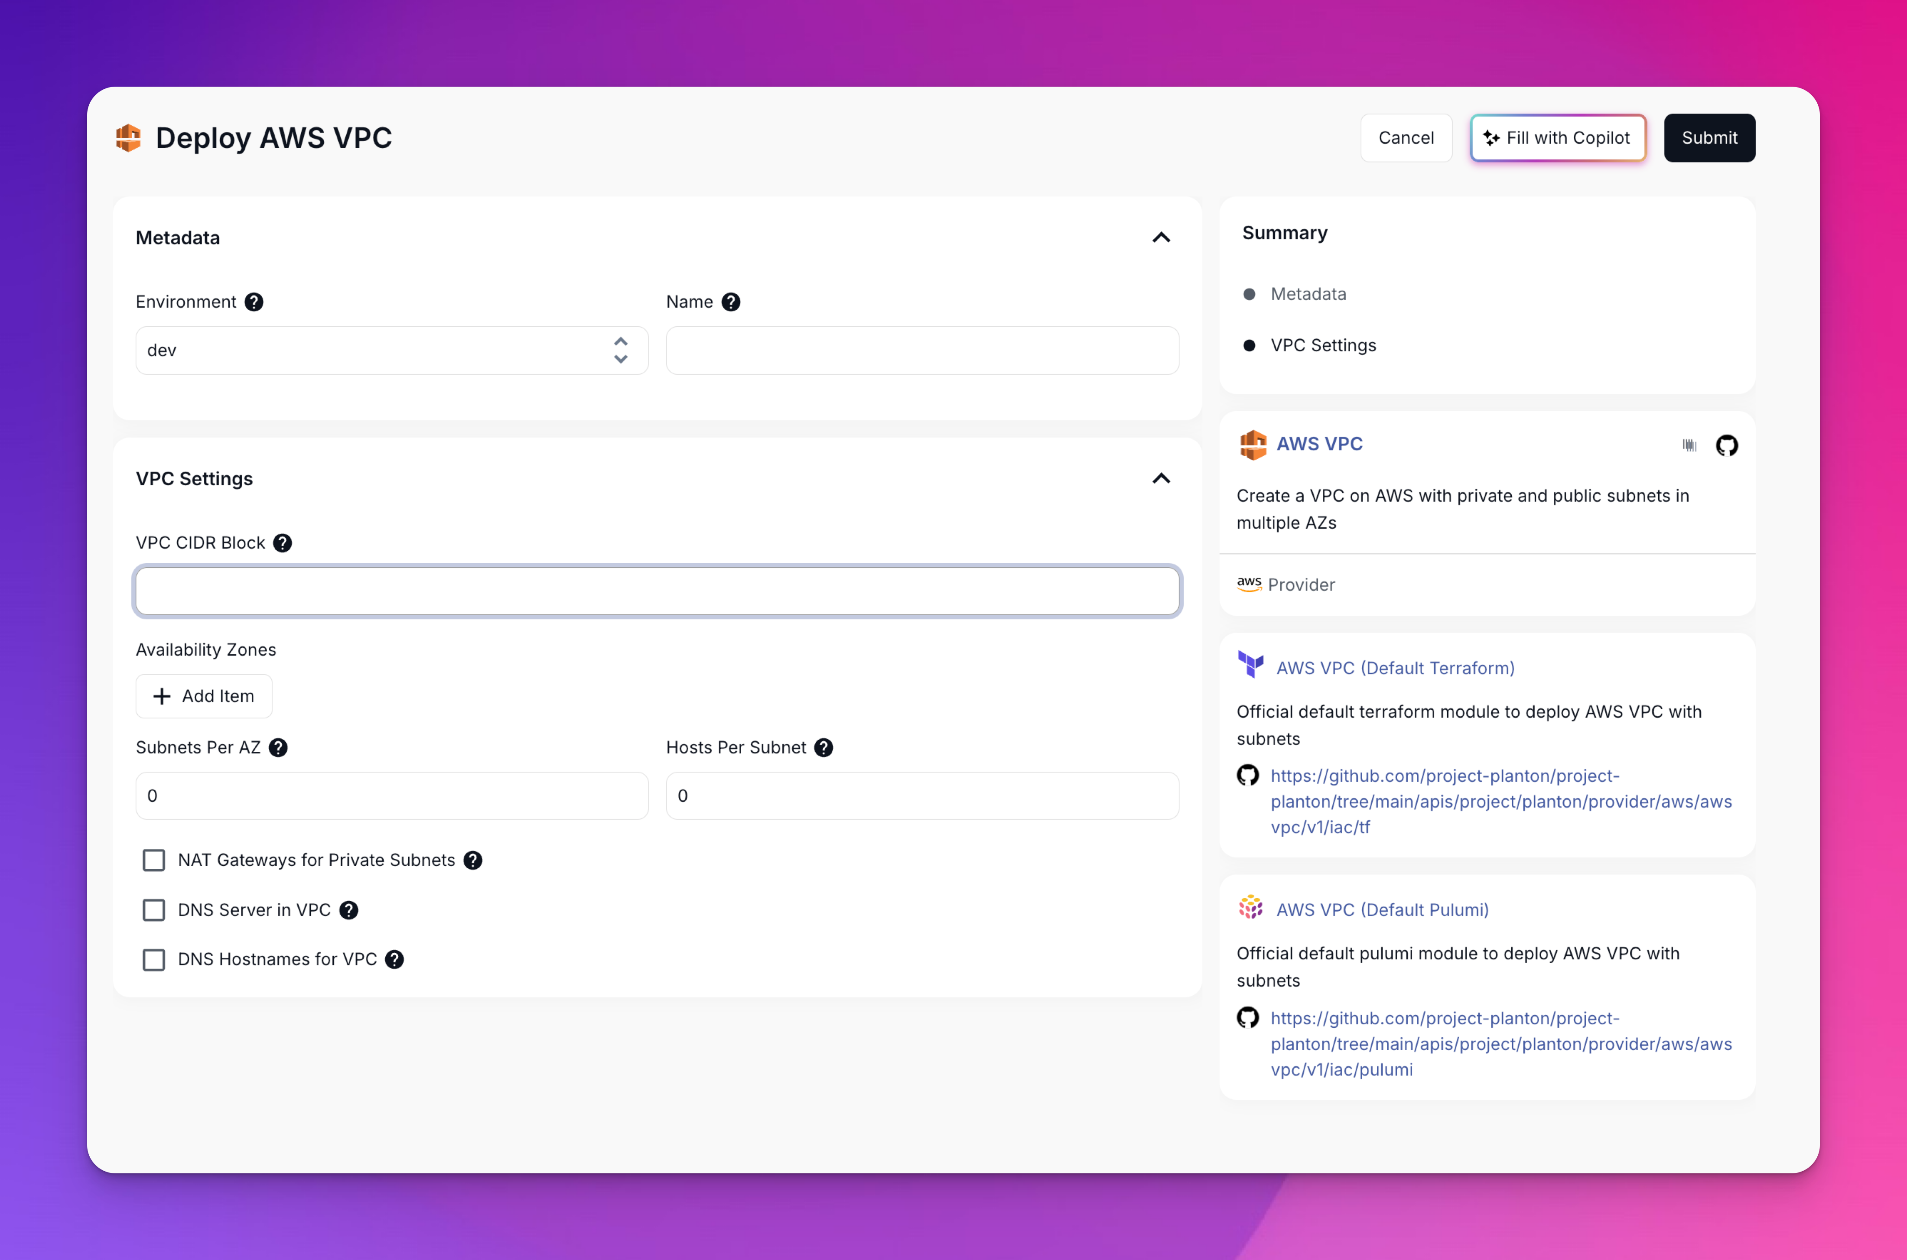The image size is (1907, 1260).
Task: Tick the DNS Server in VPC checkbox
Action: click(153, 909)
